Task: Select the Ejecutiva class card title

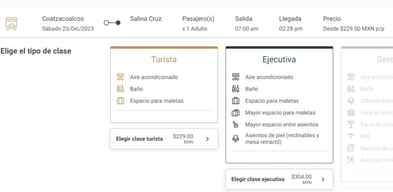Action: [x=279, y=59]
